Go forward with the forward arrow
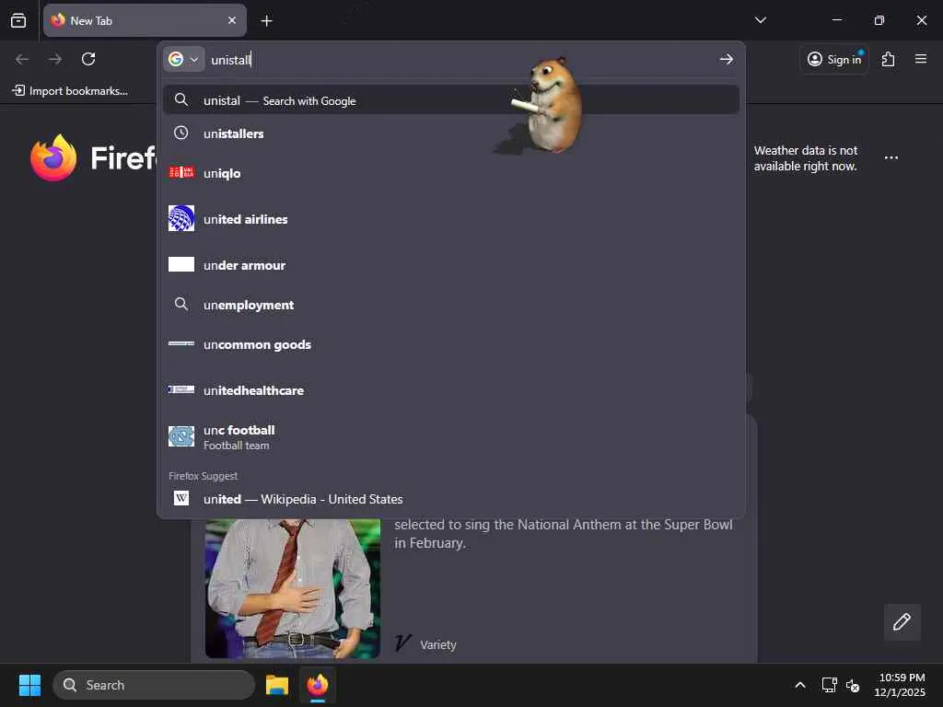This screenshot has height=707, width=943. click(55, 59)
